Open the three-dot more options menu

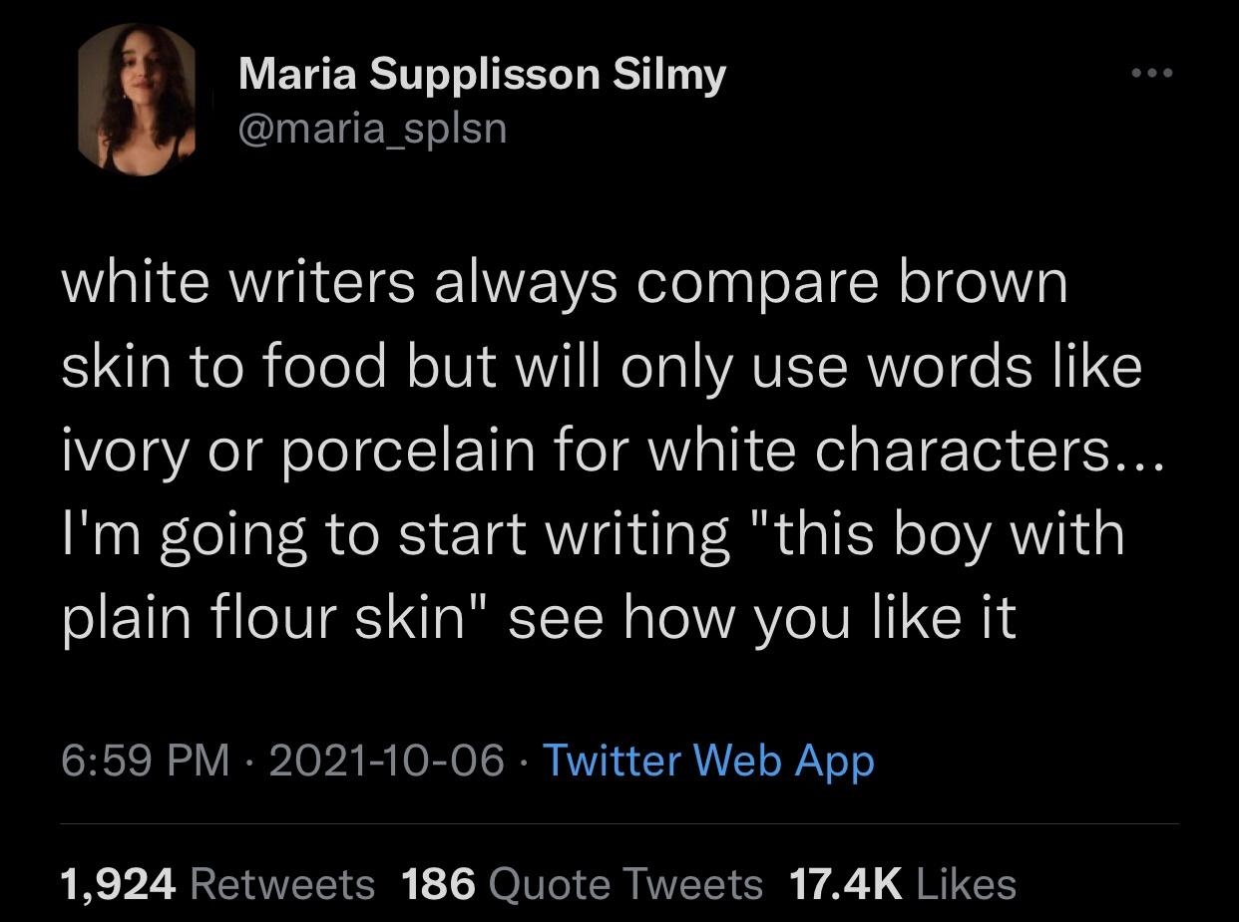pos(1152,73)
